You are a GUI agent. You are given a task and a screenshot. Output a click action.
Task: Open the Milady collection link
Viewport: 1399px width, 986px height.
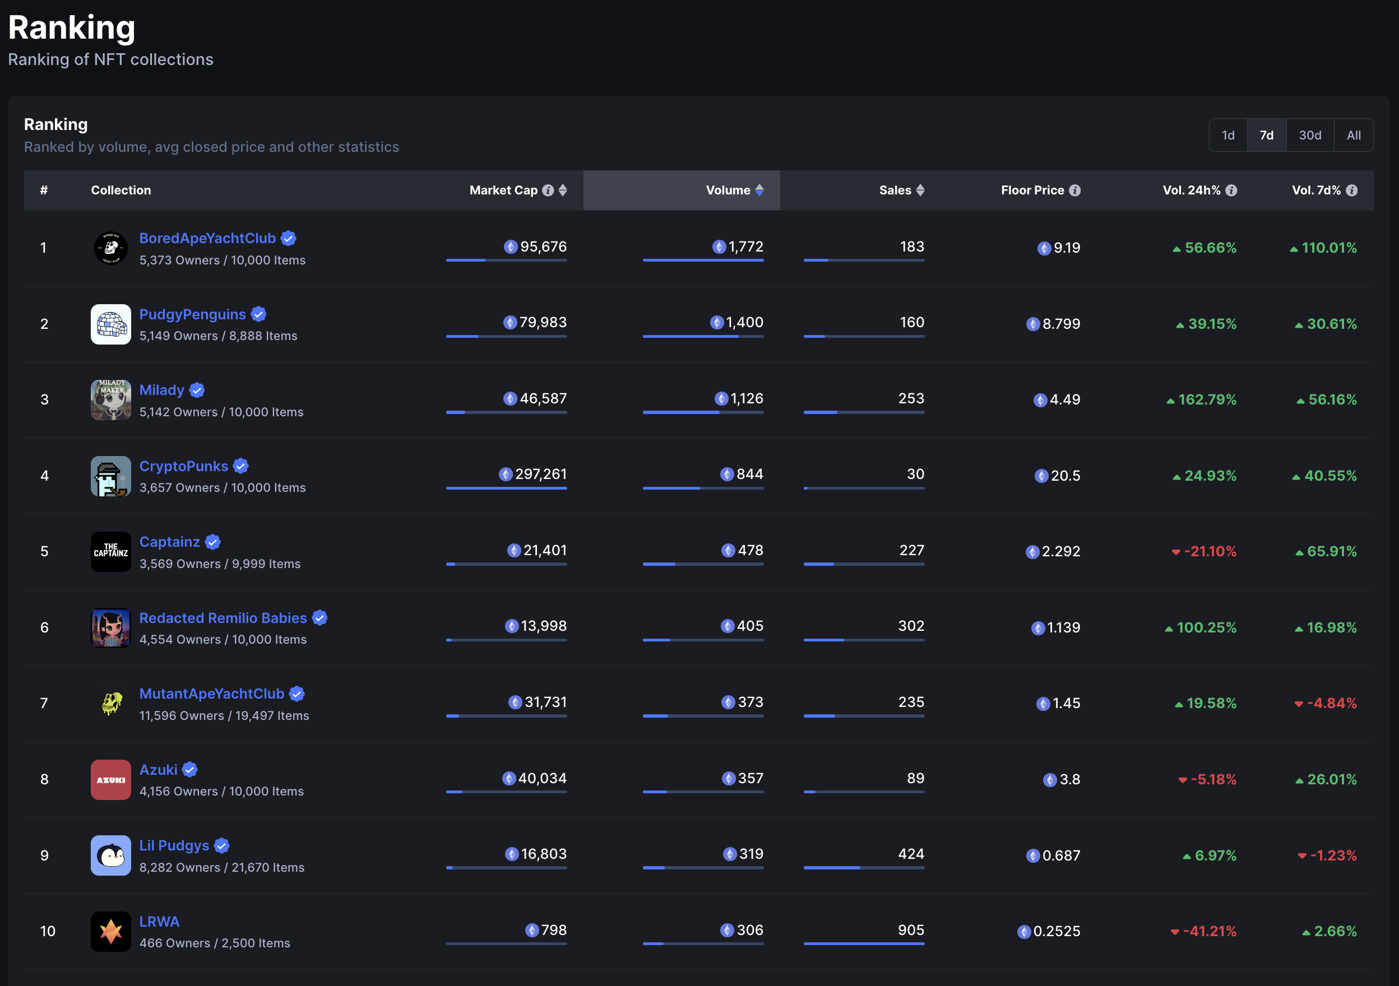pos(161,390)
